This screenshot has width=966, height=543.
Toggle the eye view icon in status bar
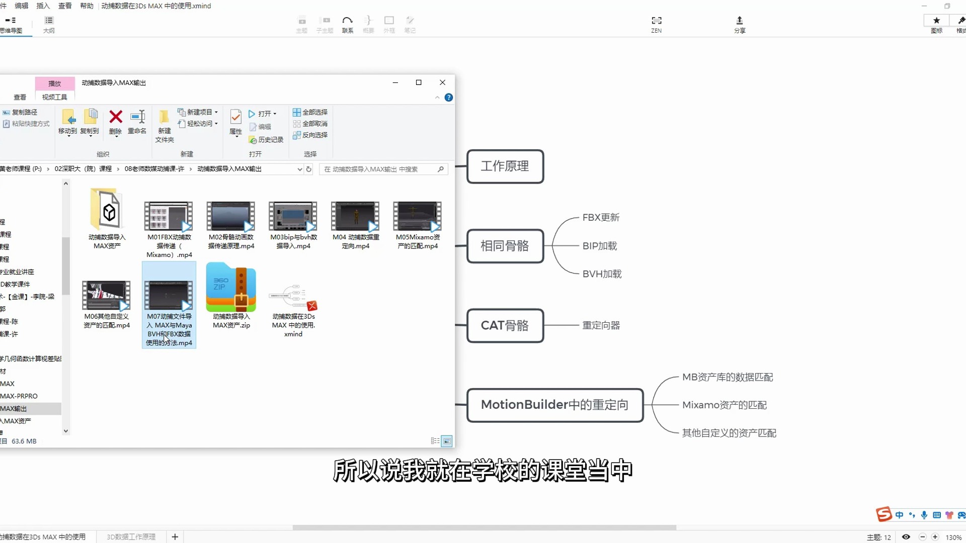pos(906,537)
